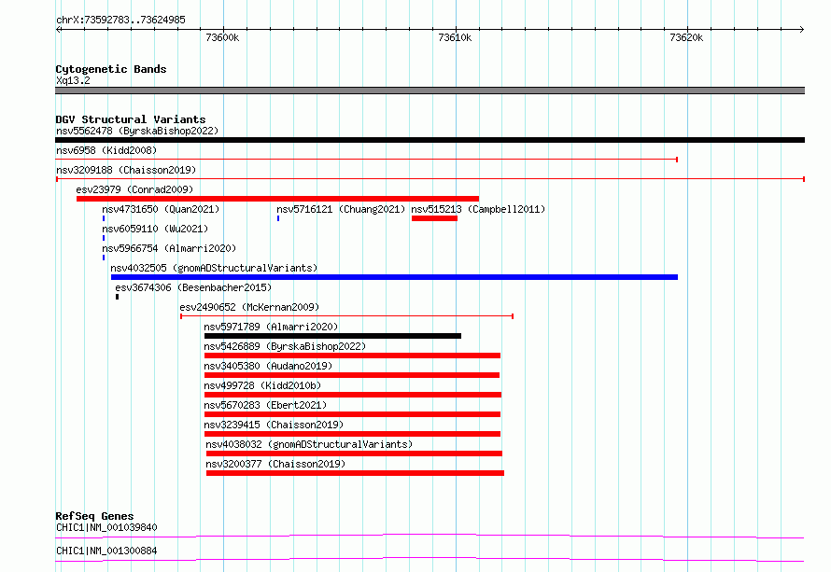Open the esv2490652 (McKernan2009) label

[x=249, y=307]
